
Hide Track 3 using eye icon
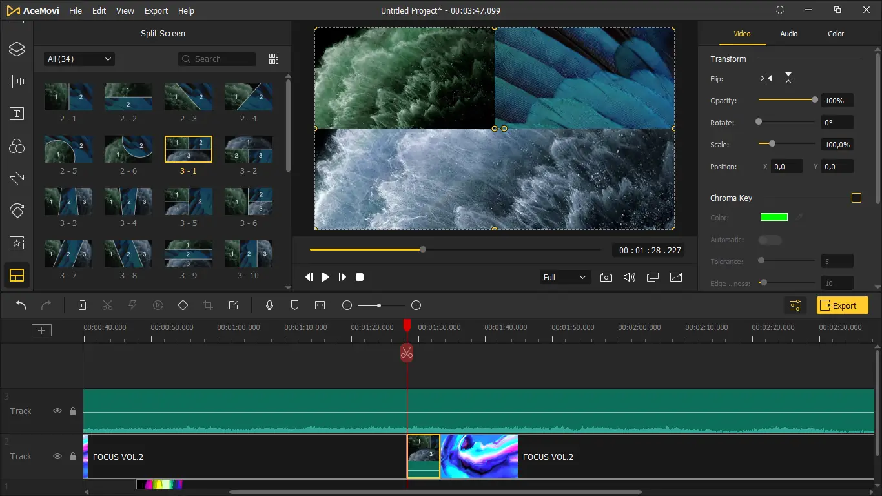coord(57,411)
